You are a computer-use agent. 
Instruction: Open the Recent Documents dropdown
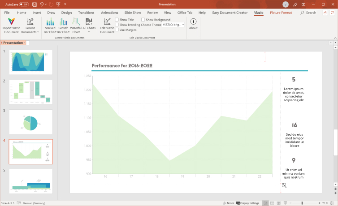(30, 26)
